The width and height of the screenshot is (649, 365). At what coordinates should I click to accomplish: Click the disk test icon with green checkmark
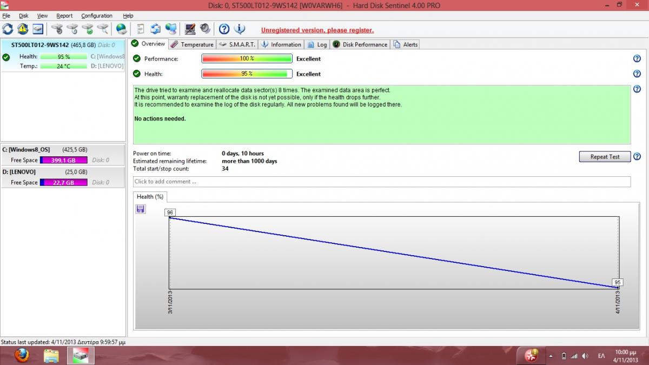87,29
